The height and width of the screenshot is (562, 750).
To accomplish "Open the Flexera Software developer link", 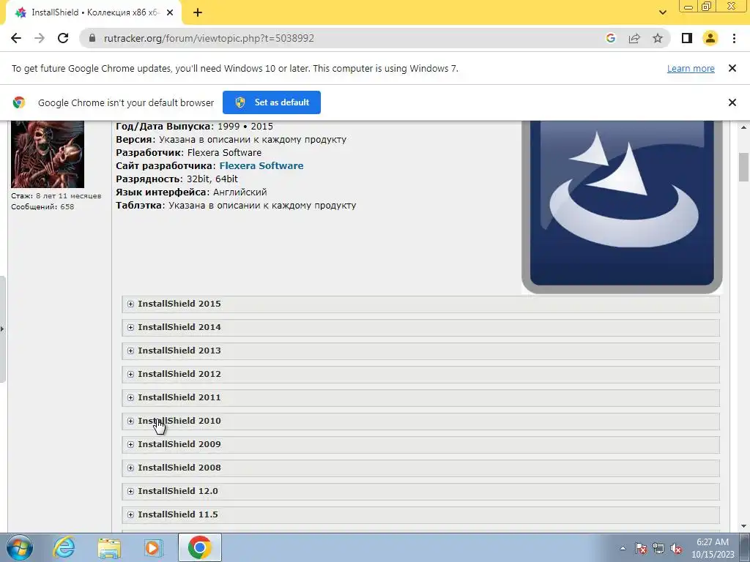I will click(261, 166).
